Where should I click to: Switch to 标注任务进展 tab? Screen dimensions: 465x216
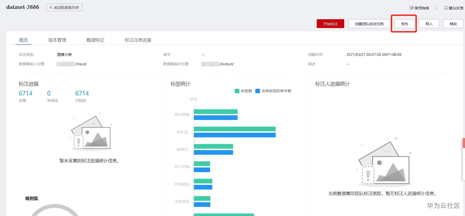point(138,40)
